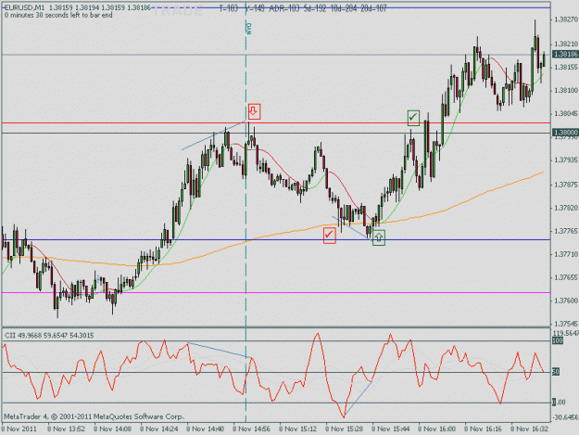Click the indicator 0.00 level tag

point(559,403)
